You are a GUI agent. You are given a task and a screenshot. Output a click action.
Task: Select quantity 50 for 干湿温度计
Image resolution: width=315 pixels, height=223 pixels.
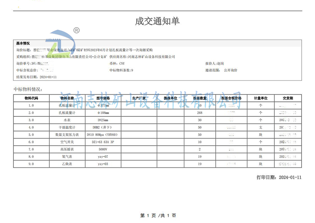200,127
